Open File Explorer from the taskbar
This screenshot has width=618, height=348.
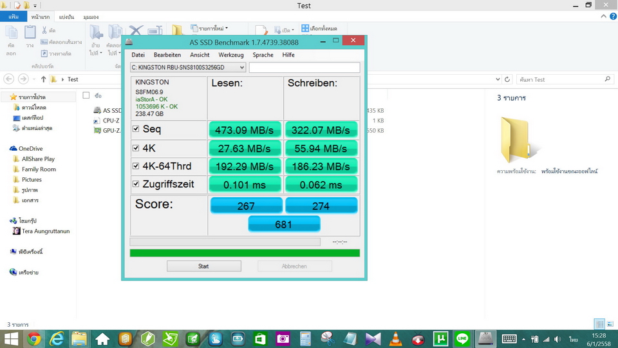coord(79,339)
